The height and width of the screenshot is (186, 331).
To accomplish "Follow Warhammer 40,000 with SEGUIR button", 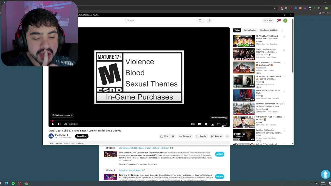I will 220,154.
